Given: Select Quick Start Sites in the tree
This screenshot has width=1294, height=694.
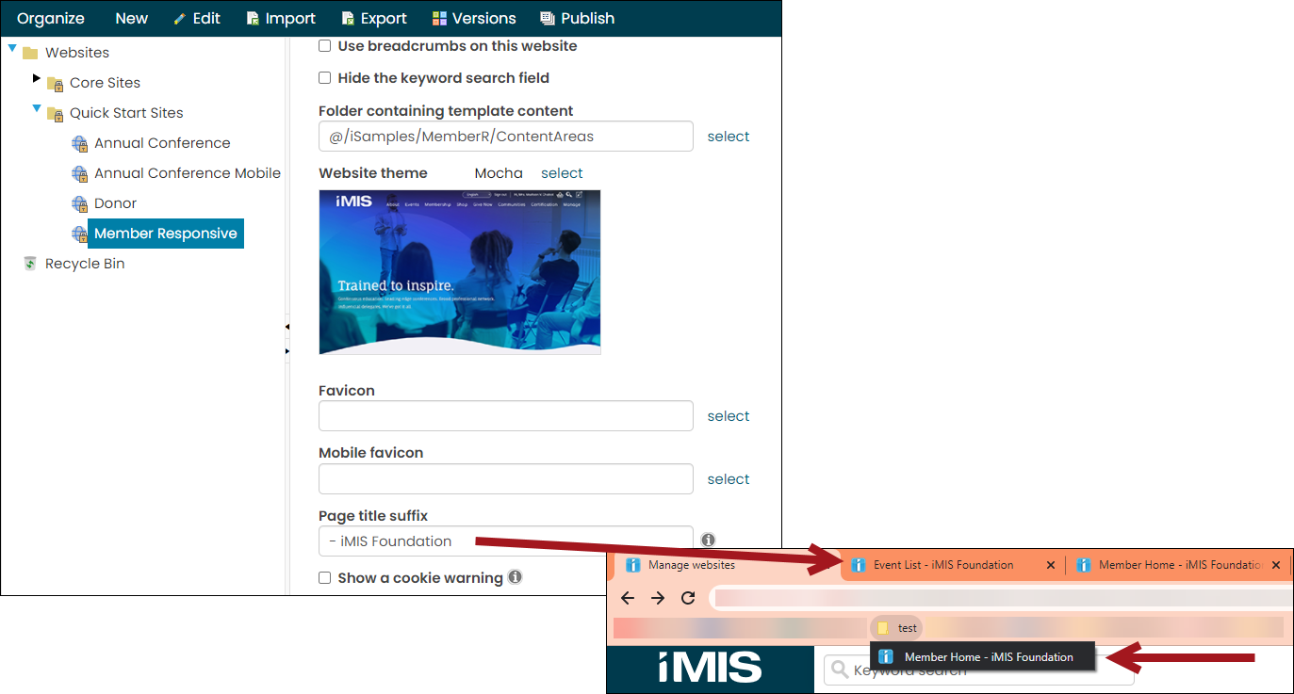Looking at the screenshot, I should pos(126,113).
